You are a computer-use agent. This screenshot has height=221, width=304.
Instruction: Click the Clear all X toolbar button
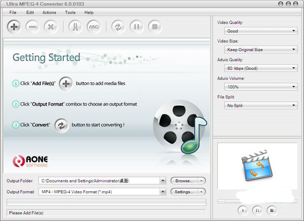click(x=51, y=26)
